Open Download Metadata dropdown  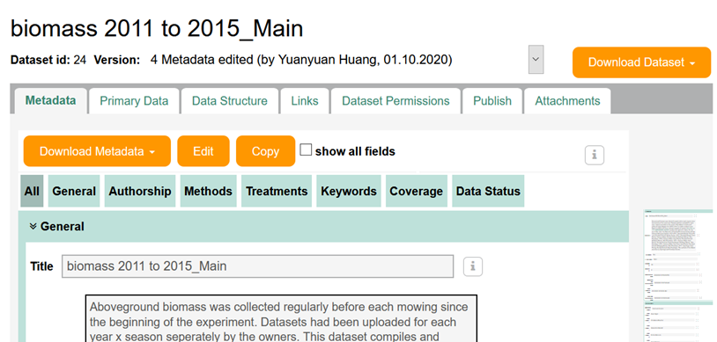97,151
